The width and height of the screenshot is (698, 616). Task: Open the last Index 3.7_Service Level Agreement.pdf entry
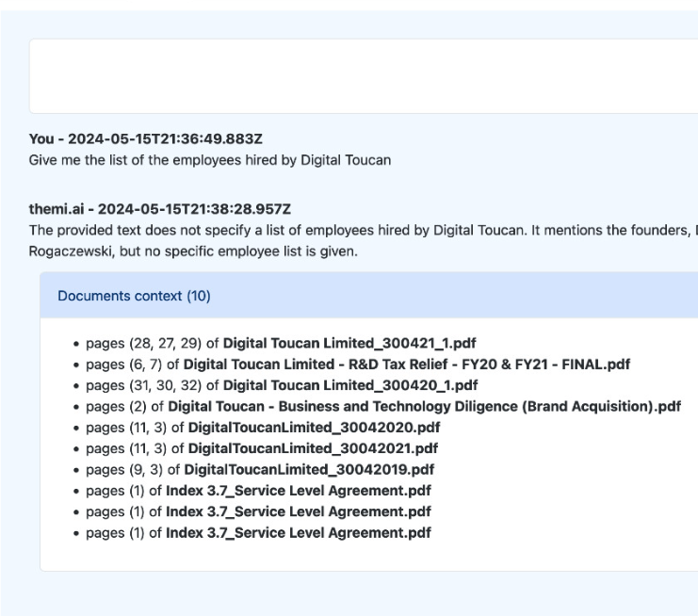(x=299, y=533)
